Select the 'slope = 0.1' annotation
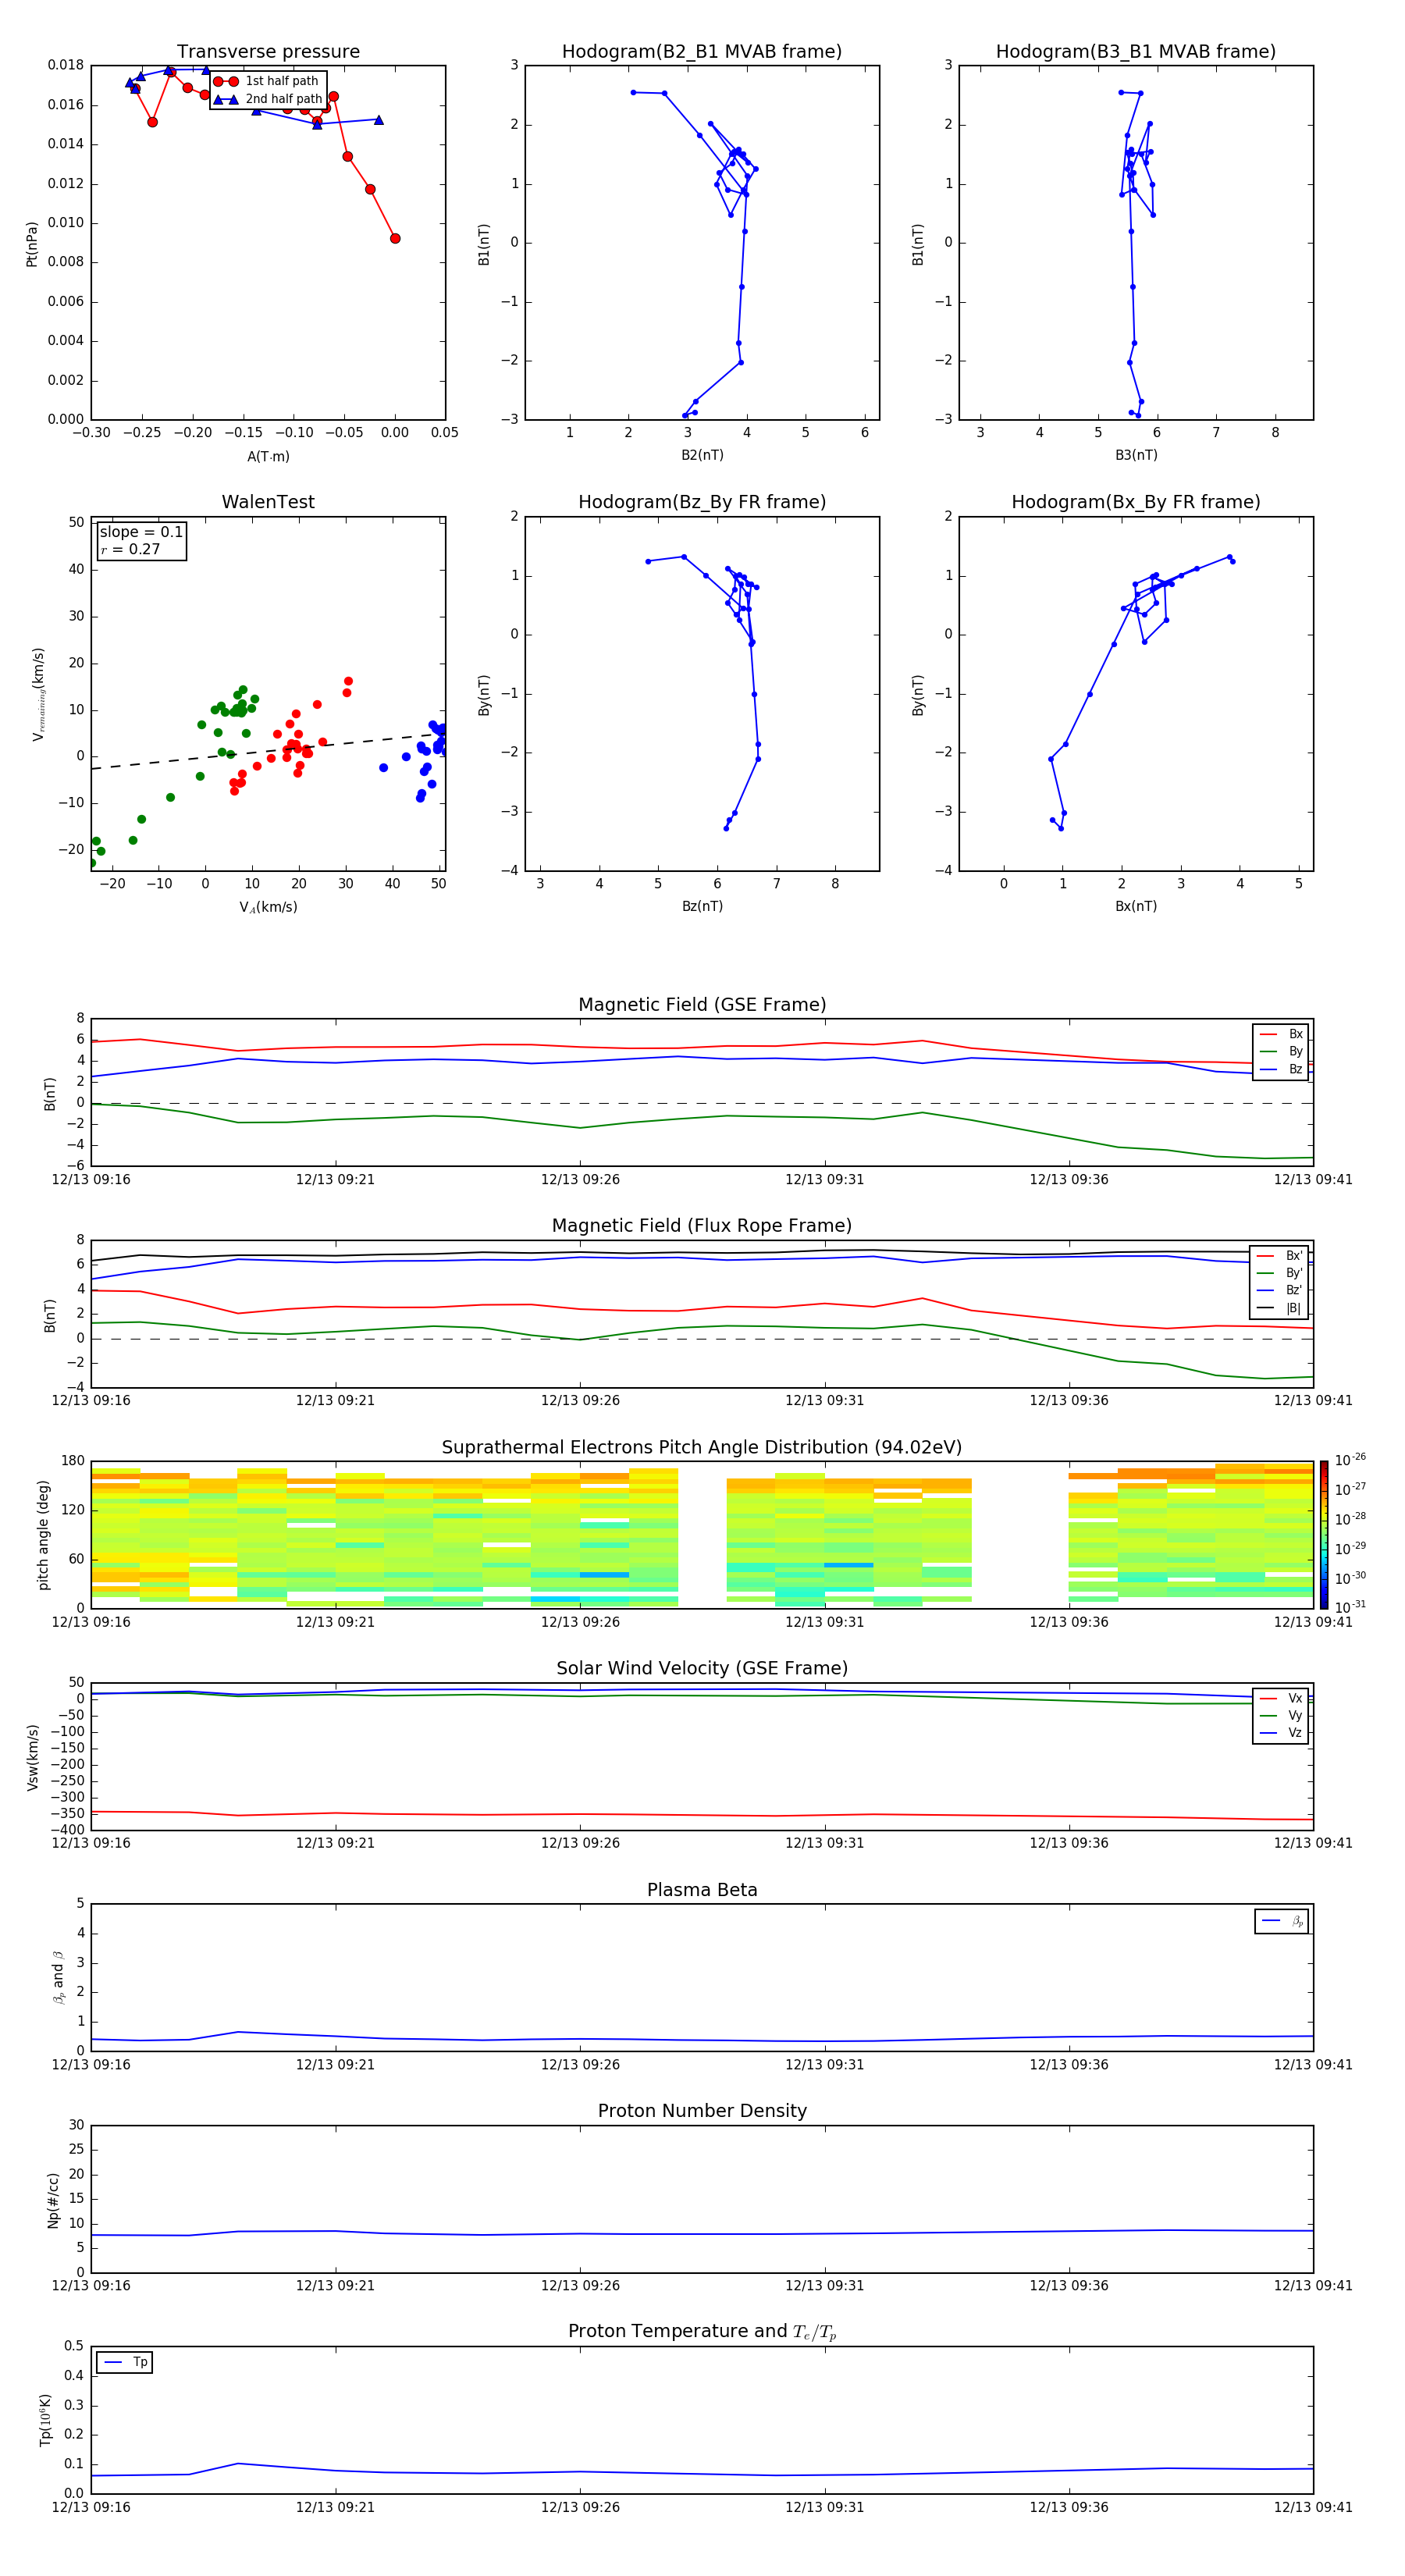 point(141,532)
